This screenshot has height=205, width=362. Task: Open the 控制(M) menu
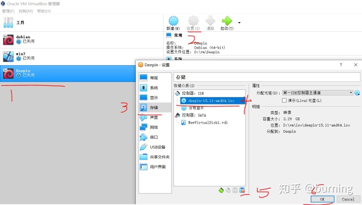tap(26, 11)
